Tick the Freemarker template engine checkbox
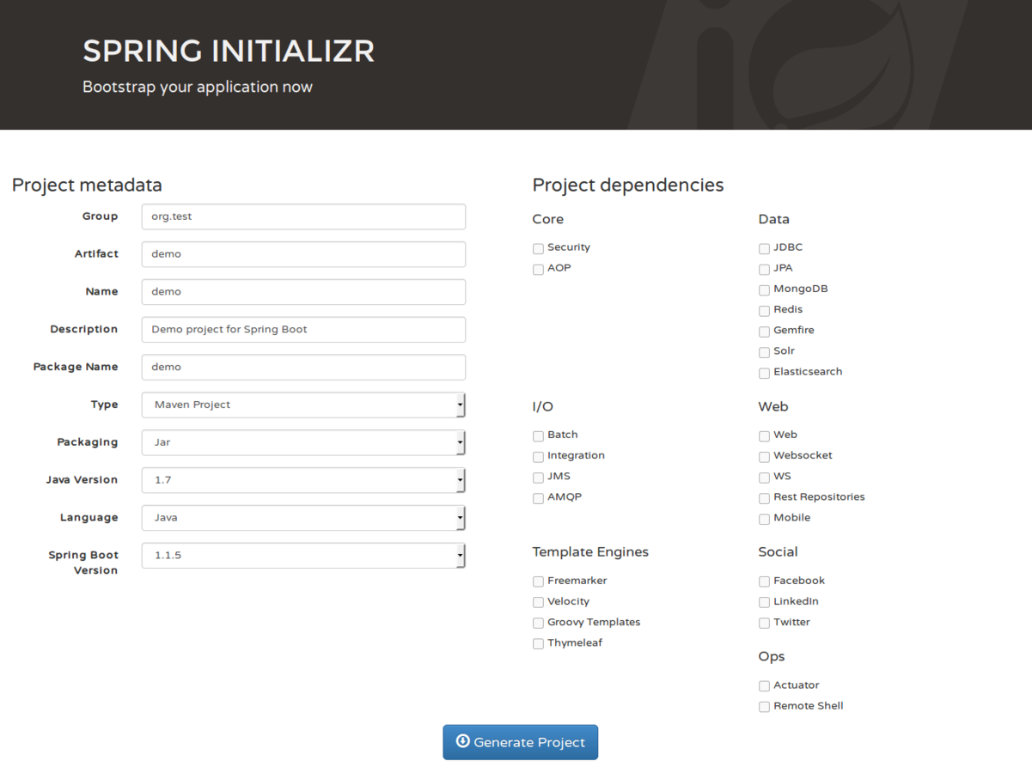The image size is (1032, 773). [x=538, y=581]
